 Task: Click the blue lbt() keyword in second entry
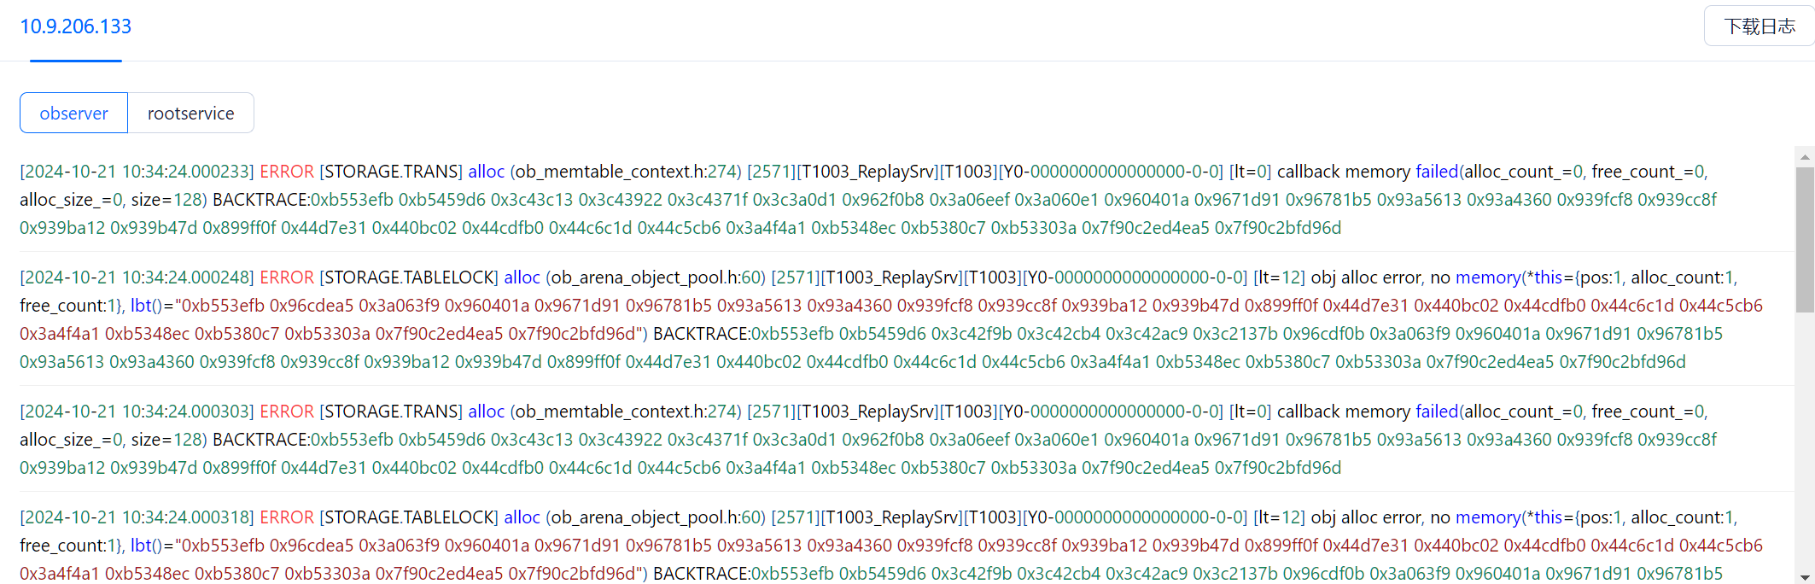coord(147,306)
